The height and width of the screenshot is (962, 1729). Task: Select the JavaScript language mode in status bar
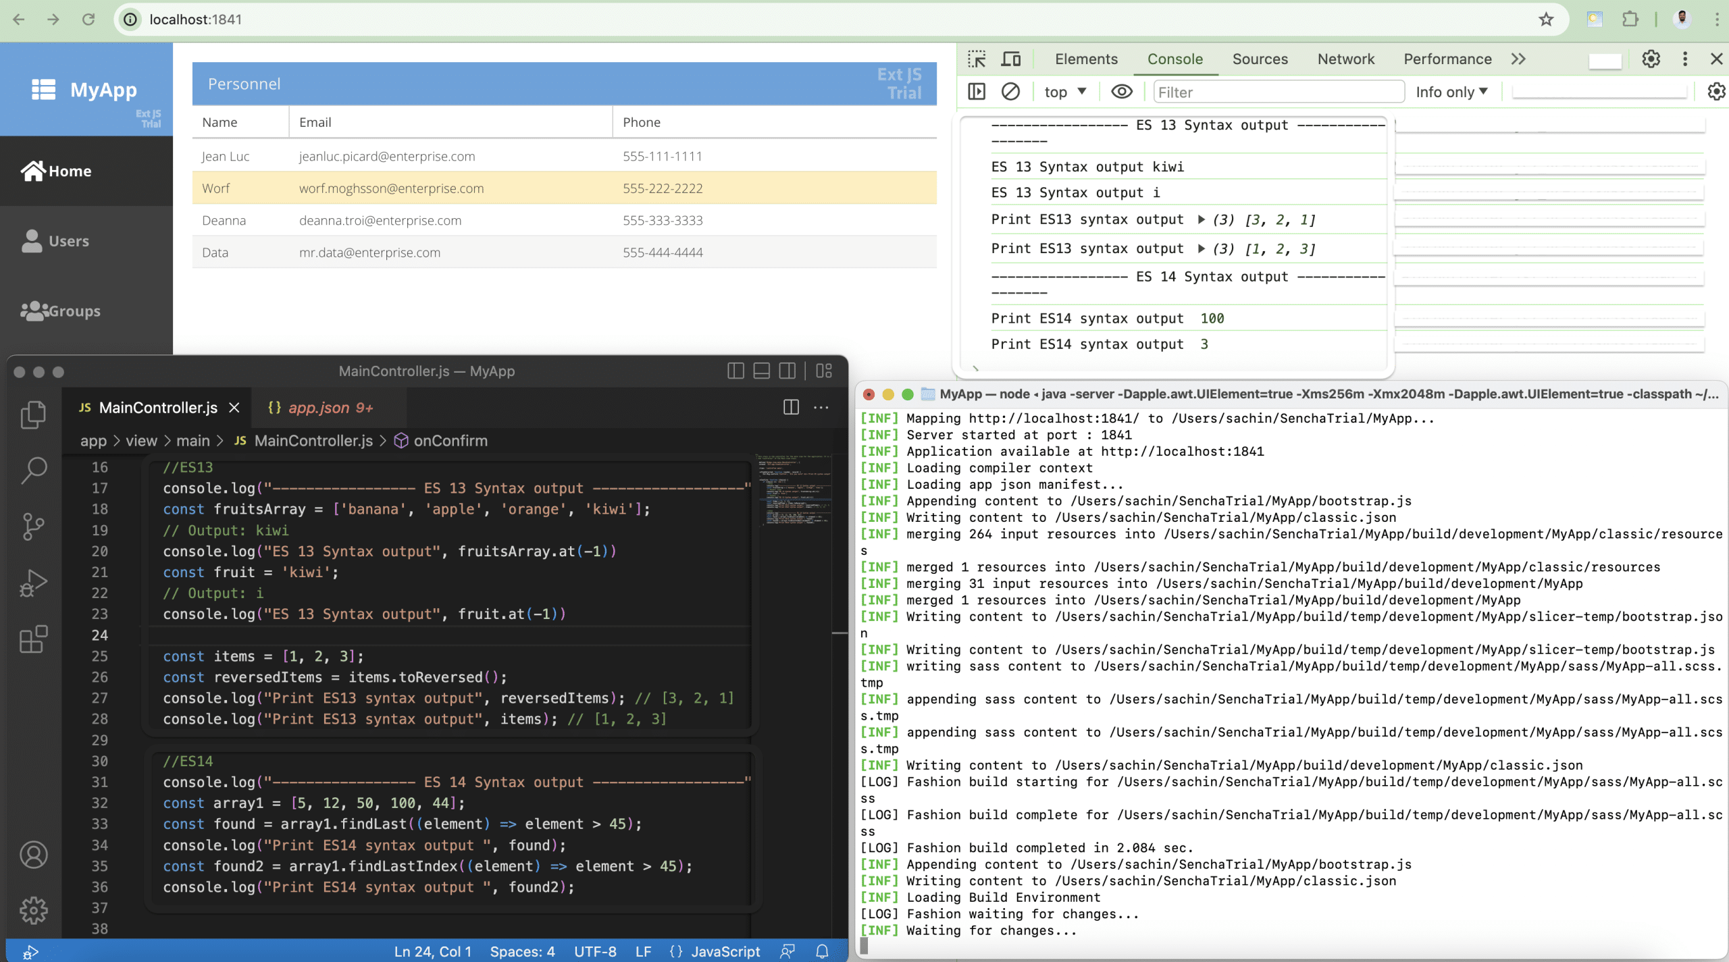725,951
